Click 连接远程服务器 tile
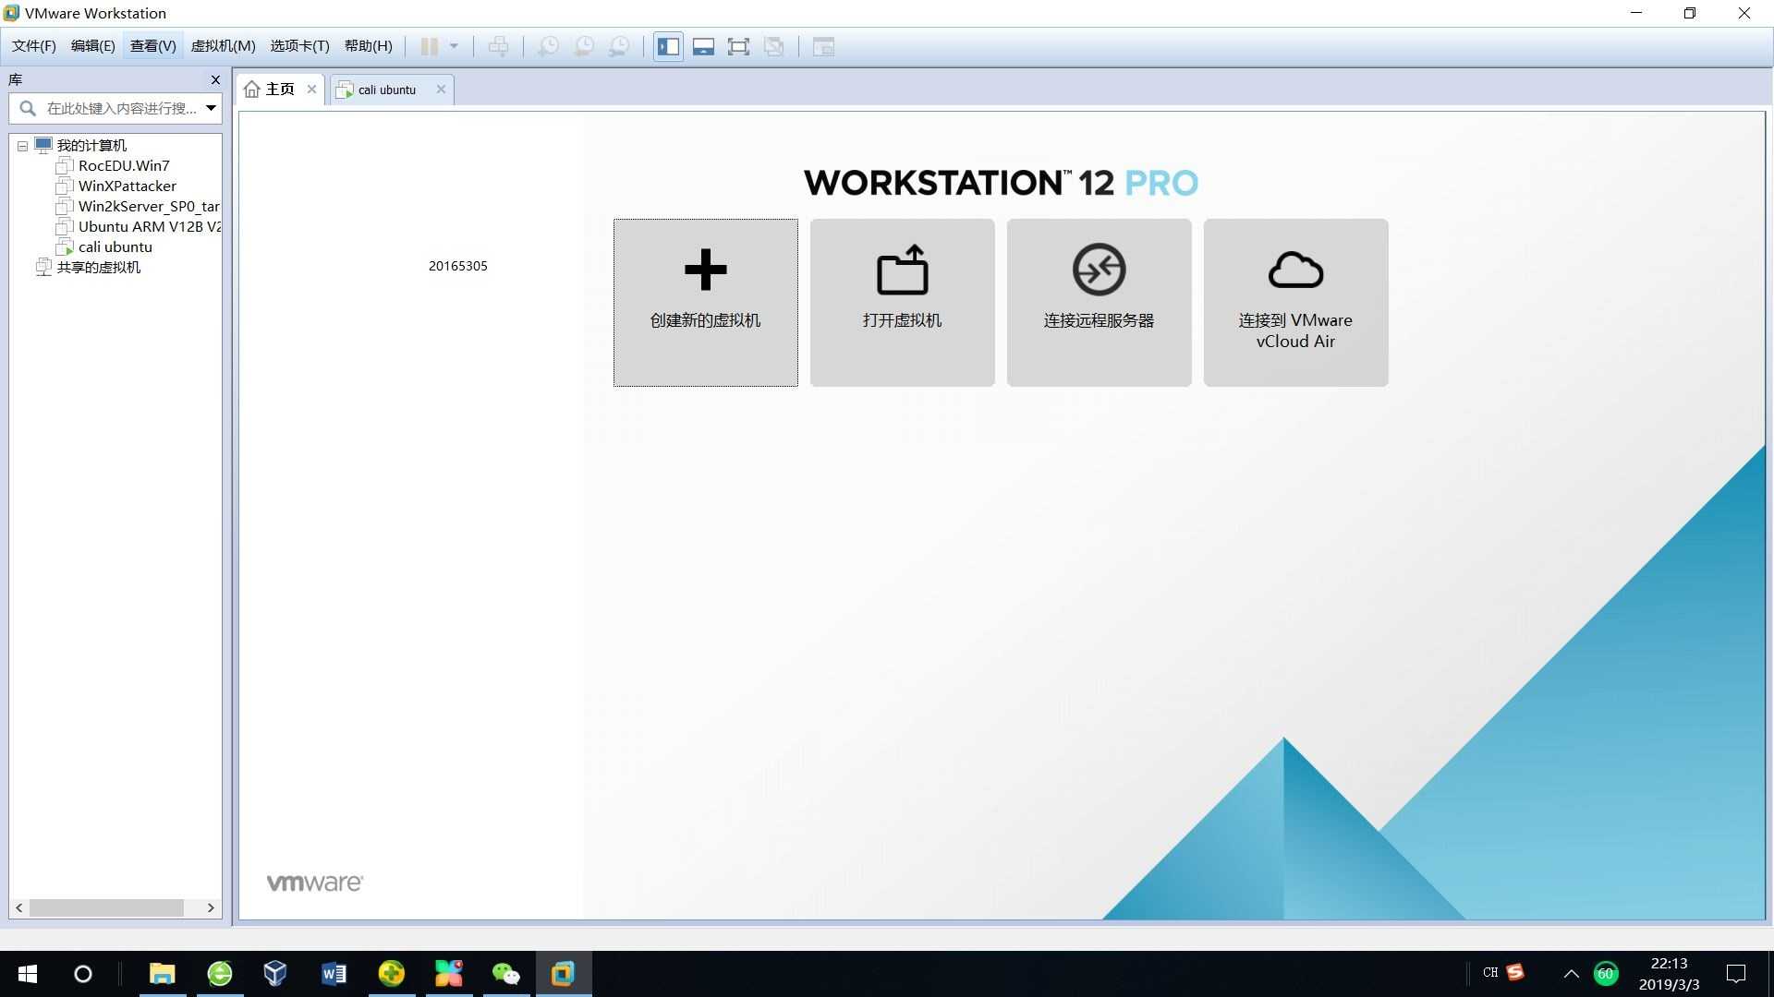This screenshot has height=997, width=1774. [1099, 303]
